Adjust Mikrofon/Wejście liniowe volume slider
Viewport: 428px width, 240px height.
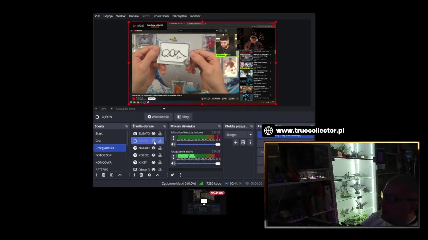click(x=199, y=144)
